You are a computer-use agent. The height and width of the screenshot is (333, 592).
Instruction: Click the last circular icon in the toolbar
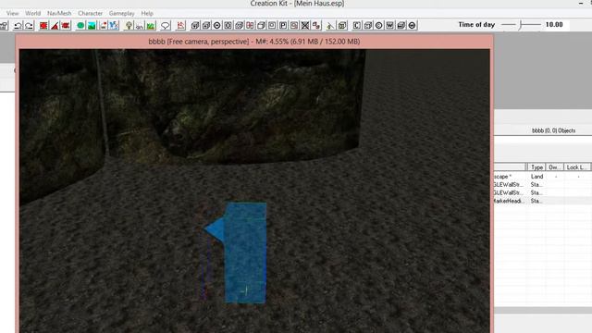point(412,26)
